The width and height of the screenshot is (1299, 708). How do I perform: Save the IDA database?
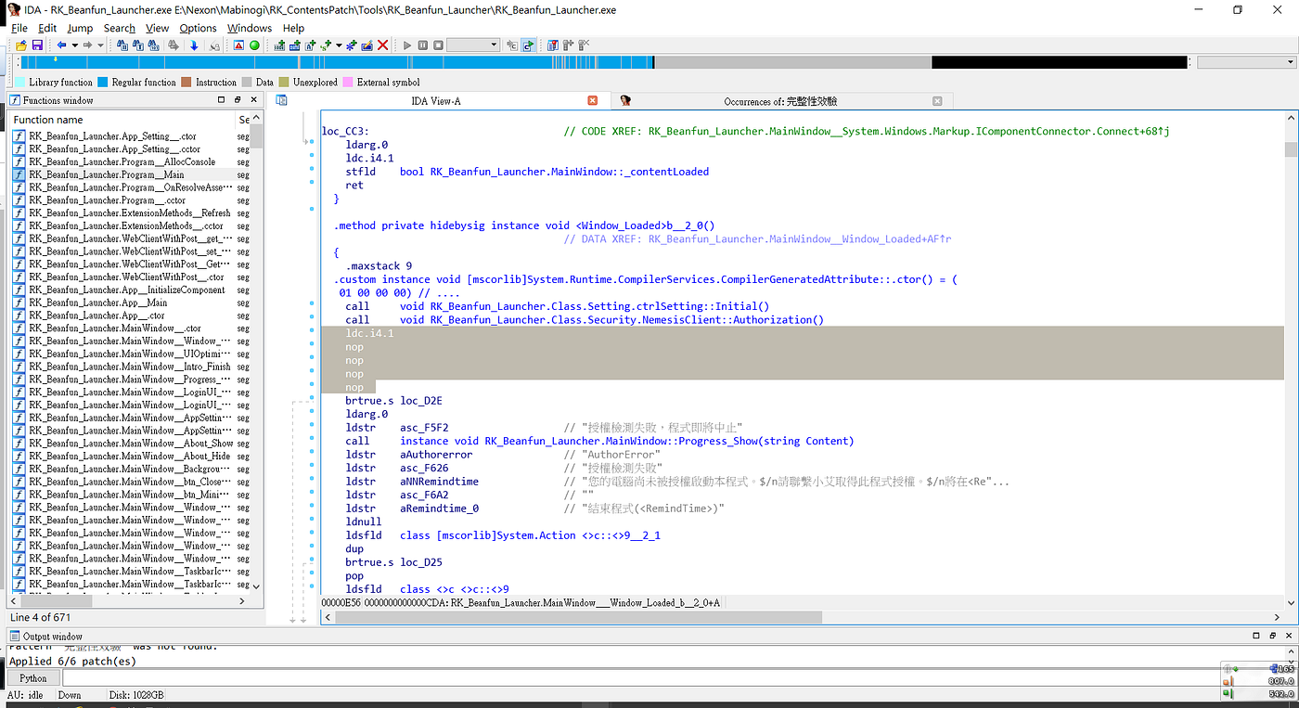pyautogui.click(x=38, y=45)
